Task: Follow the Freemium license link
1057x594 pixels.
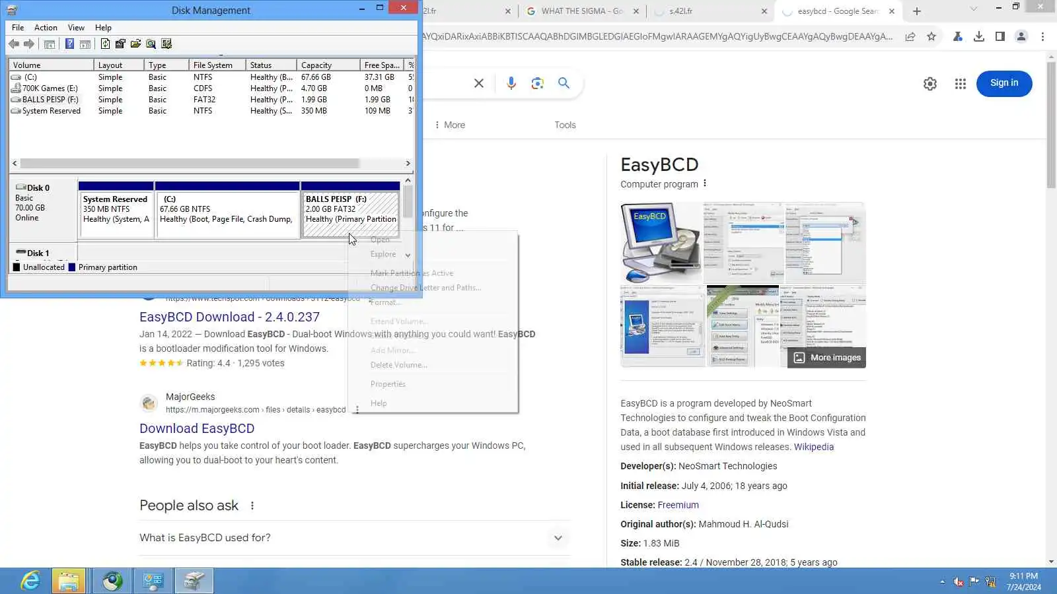Action: coord(678,505)
